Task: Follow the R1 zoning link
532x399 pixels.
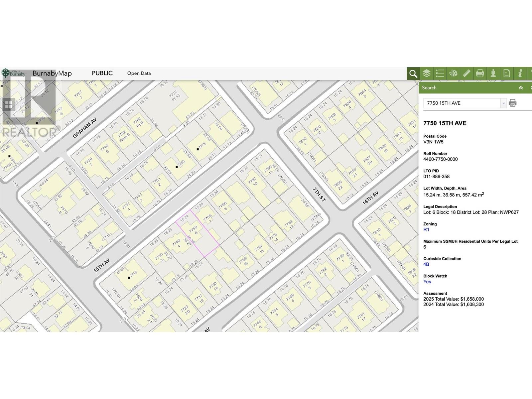Action: (426, 230)
